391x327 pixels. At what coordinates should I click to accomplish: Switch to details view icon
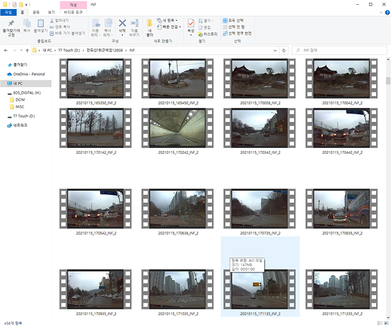click(380, 323)
